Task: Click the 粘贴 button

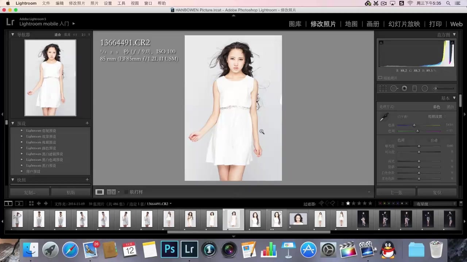Action: pos(71,192)
